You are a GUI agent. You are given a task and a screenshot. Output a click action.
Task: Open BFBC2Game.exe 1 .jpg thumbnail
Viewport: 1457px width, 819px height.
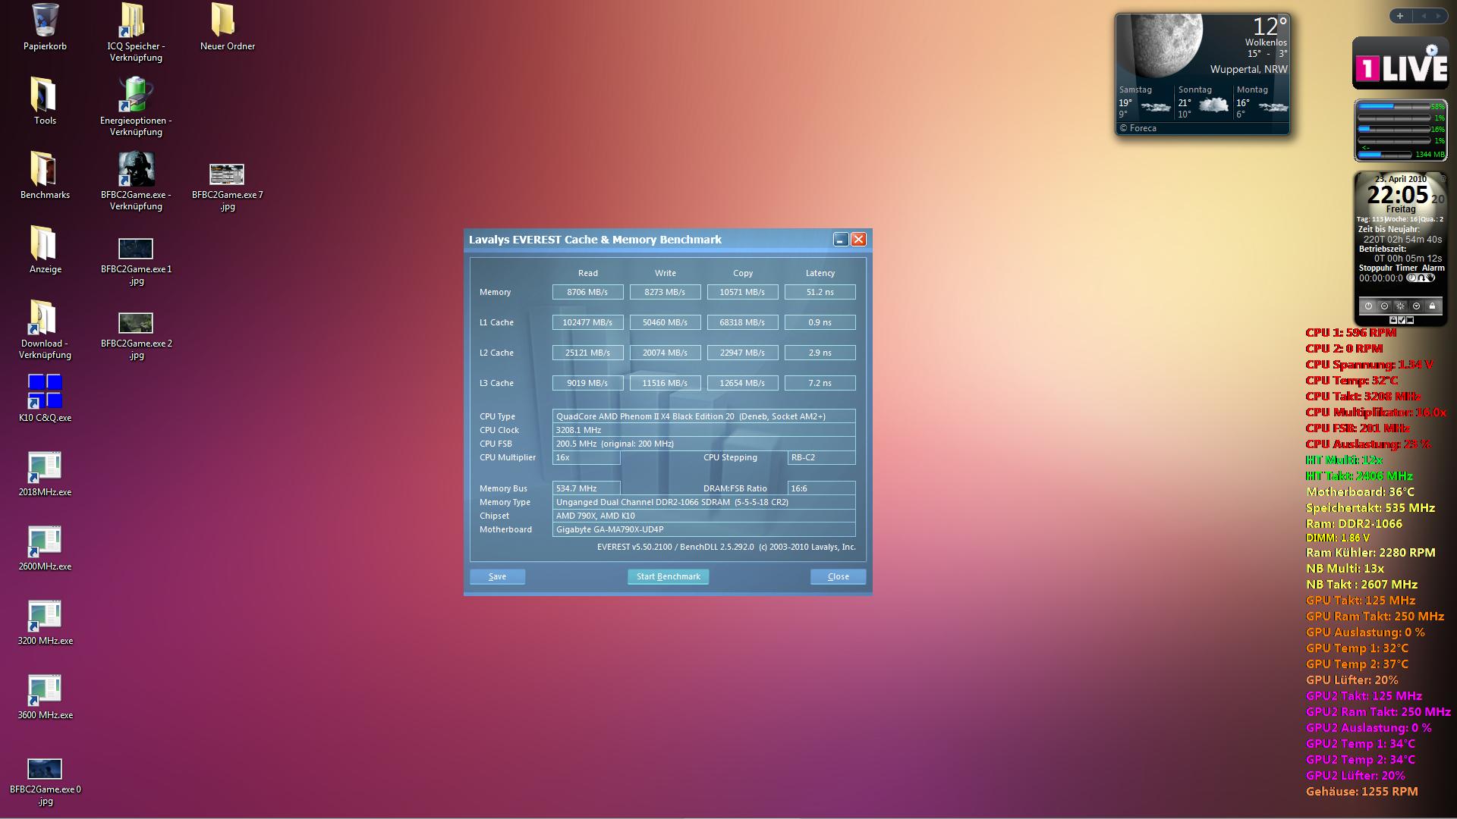(136, 249)
